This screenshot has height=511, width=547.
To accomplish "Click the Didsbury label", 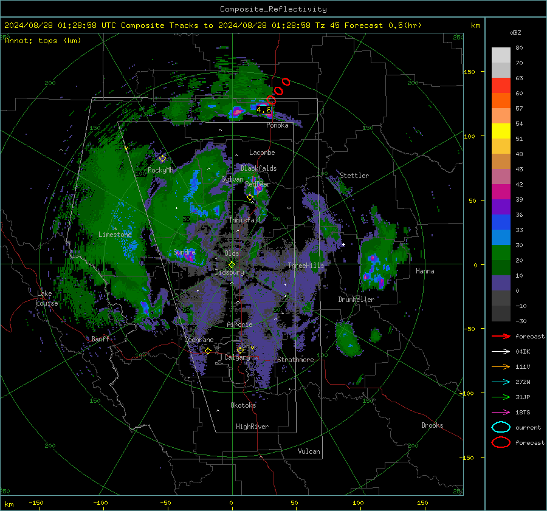I will (229, 272).
